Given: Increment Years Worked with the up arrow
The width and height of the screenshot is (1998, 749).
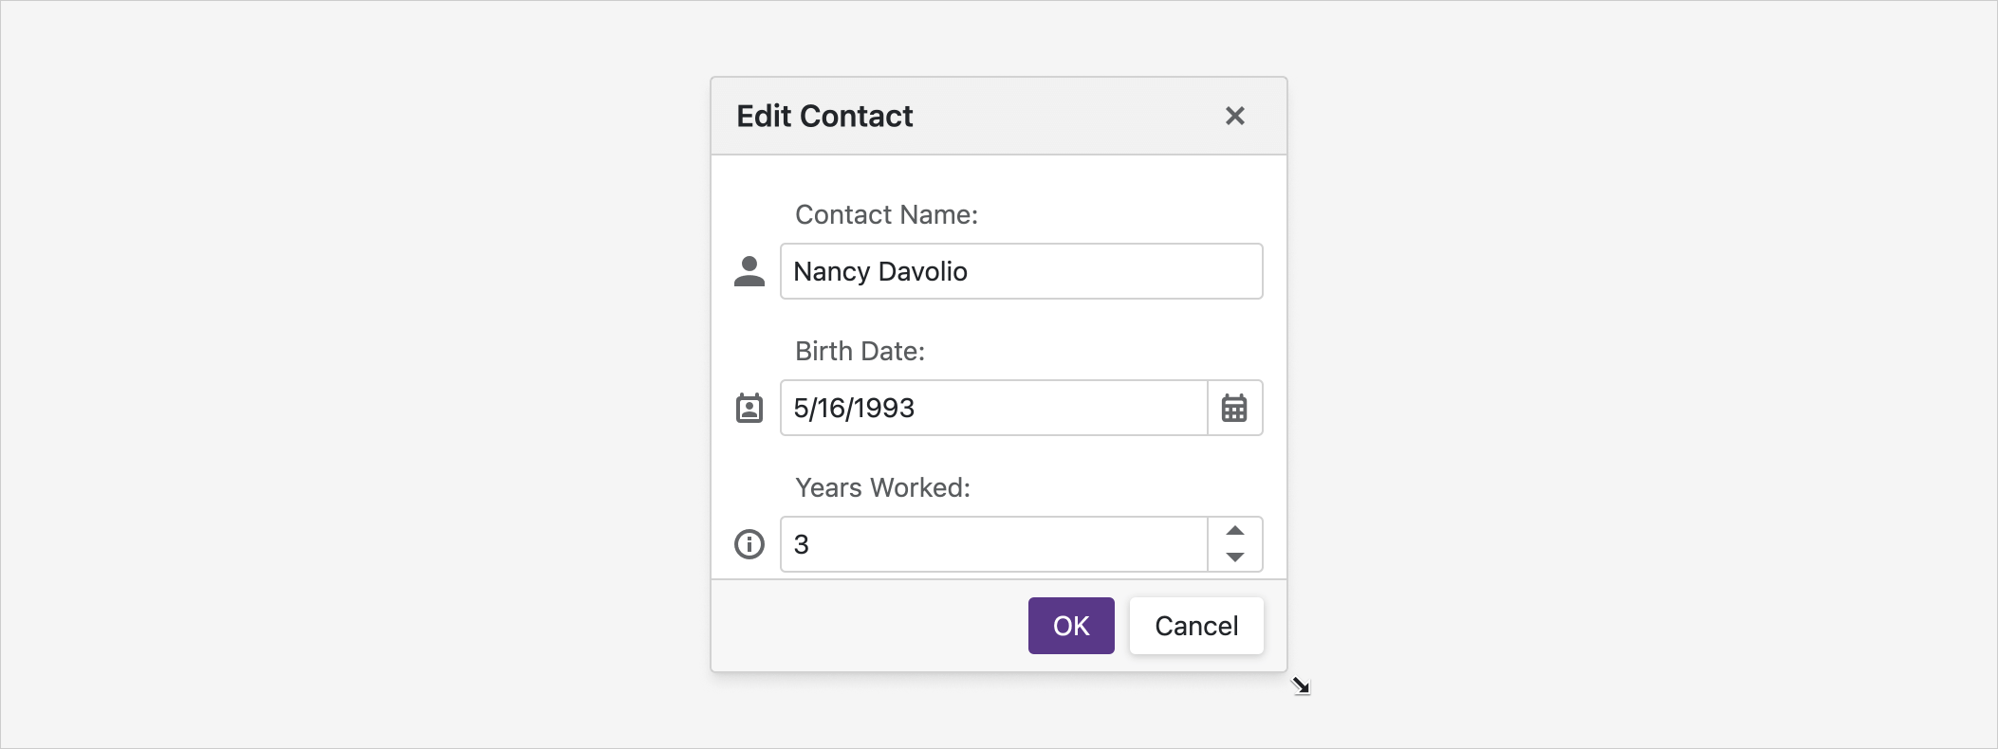Looking at the screenshot, I should (x=1234, y=530).
